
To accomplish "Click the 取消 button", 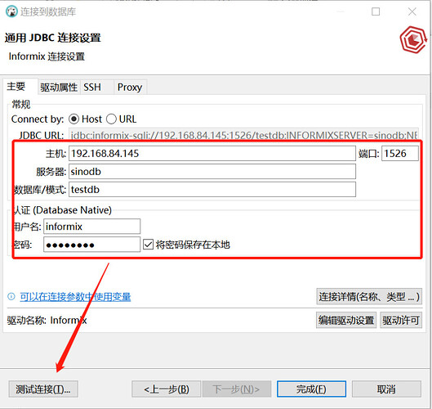I will (x=386, y=389).
